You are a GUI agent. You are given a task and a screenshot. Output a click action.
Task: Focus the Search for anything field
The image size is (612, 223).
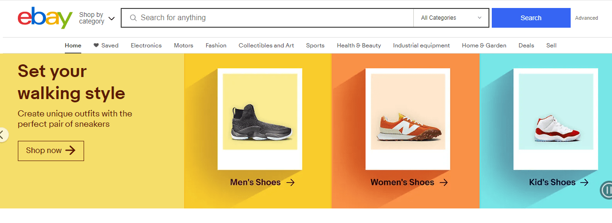tap(267, 18)
